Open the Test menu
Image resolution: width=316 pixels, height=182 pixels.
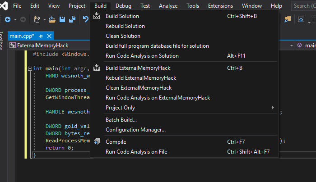coord(145,6)
